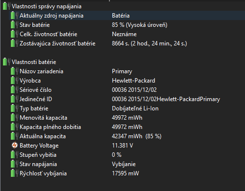
Task: Select the Stav napájania Vybíjanie row
Action: (x=127, y=164)
